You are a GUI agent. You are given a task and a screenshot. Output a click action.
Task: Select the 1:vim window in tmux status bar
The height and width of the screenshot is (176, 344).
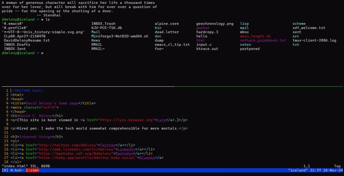pyautogui.click(x=32, y=170)
